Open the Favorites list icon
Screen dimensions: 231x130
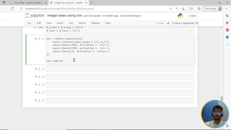191,9
